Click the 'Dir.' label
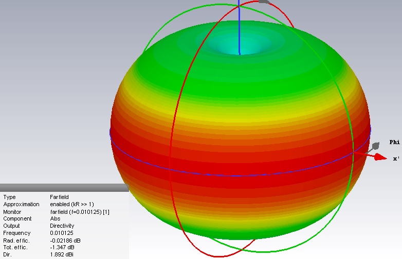402x259 pixels. [7, 254]
